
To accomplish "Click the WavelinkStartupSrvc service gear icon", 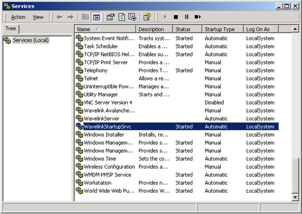I will point(80,126).
